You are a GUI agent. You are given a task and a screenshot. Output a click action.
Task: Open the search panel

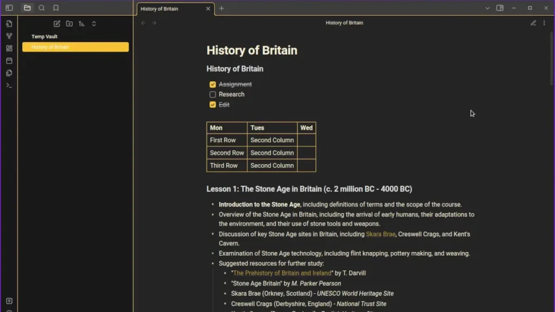tap(41, 8)
